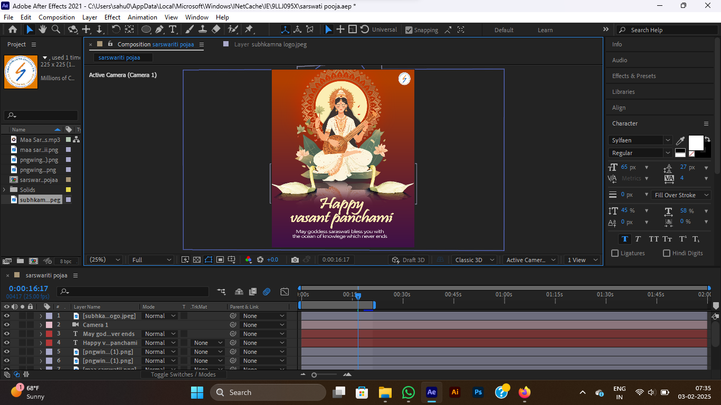Select the Eraser tool
Screen dimensions: 721x405
click(216, 30)
